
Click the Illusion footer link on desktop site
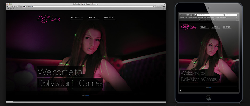point(88,95)
